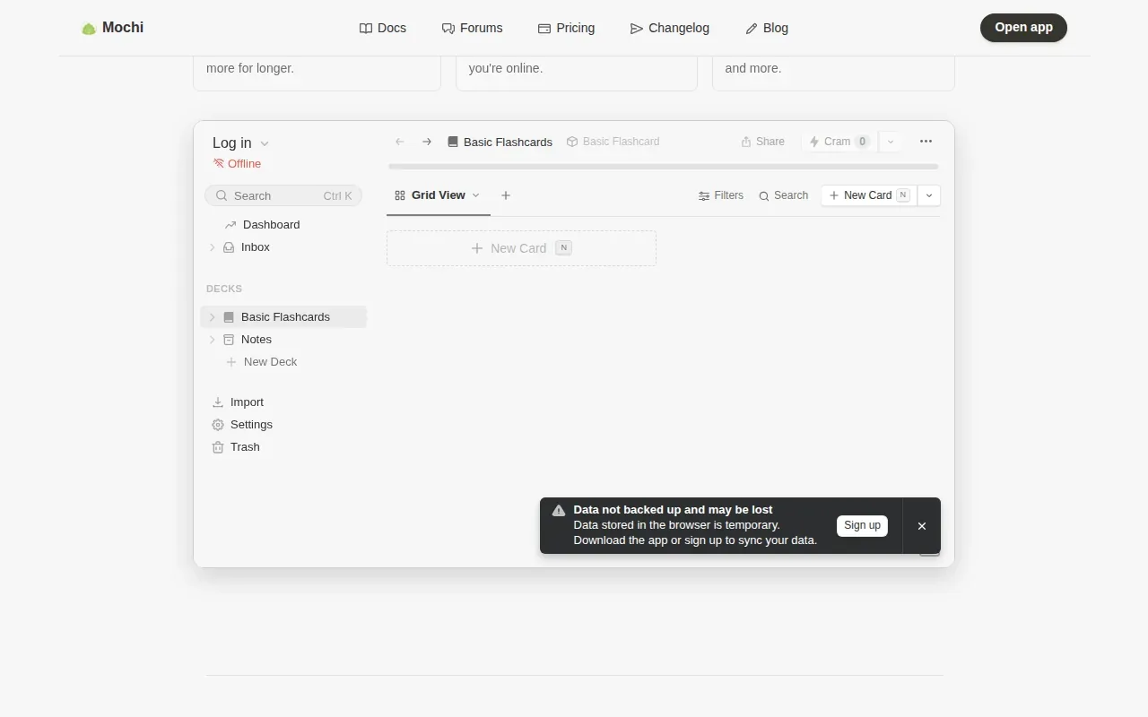The width and height of the screenshot is (1148, 717).
Task: Click the warning triangle icon
Action: tap(559, 510)
